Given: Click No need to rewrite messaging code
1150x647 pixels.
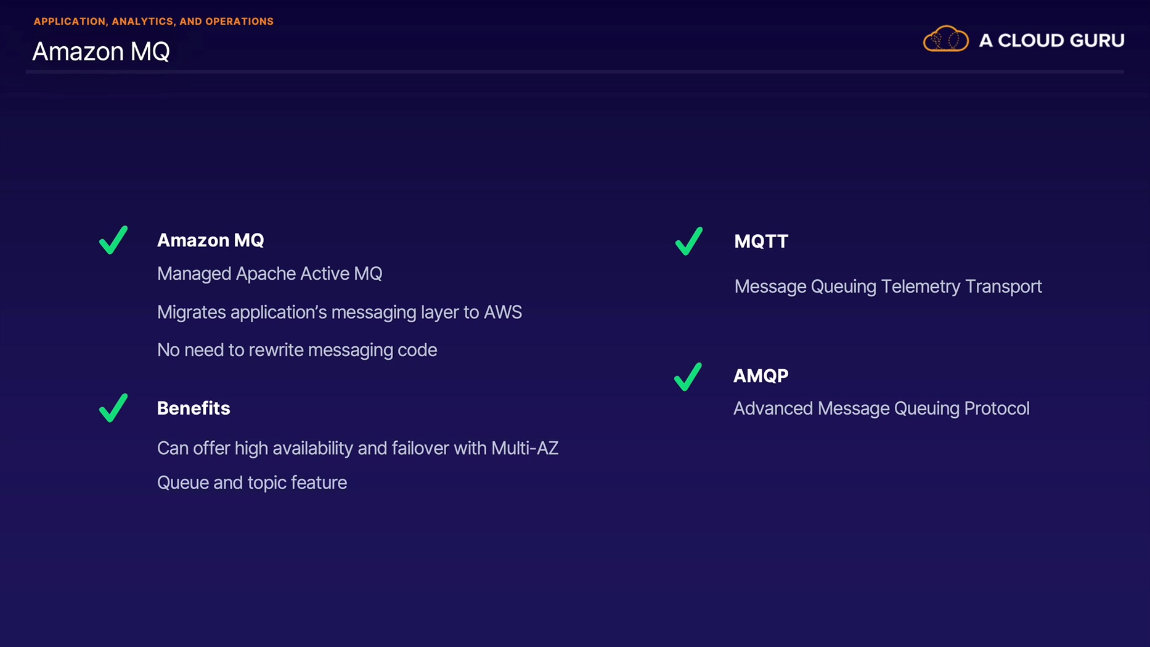Looking at the screenshot, I should coord(297,350).
